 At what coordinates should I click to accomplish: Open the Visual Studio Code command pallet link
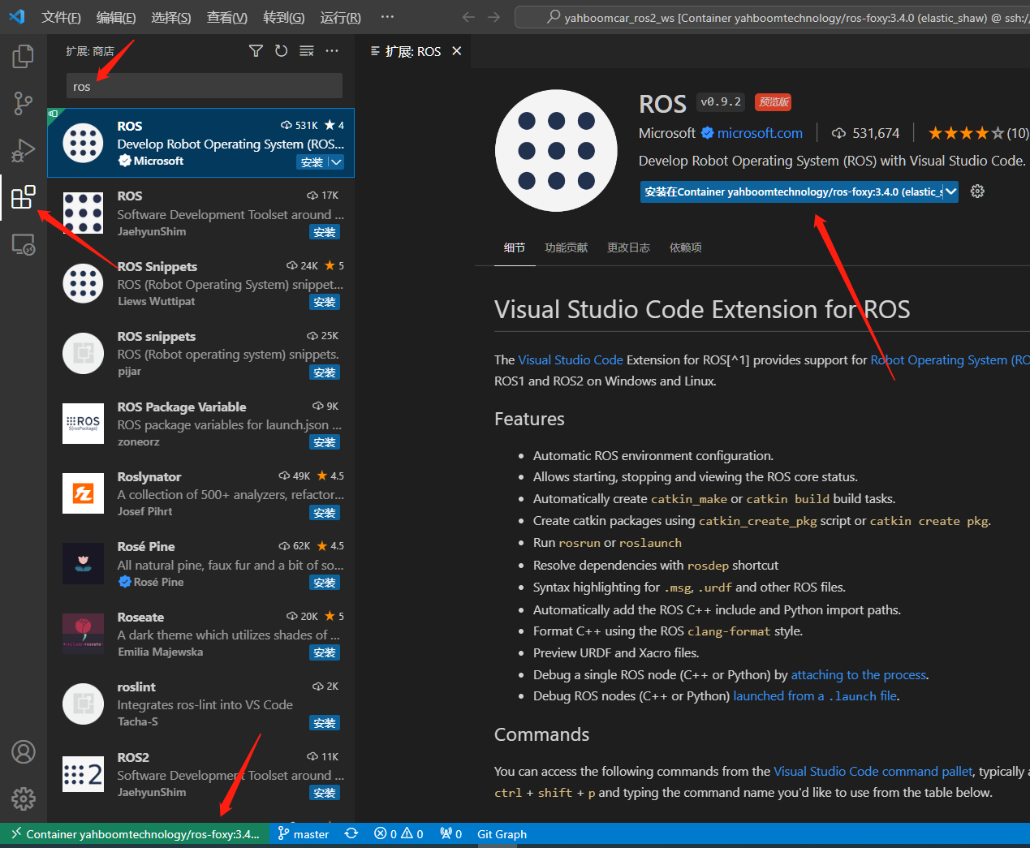click(x=873, y=771)
